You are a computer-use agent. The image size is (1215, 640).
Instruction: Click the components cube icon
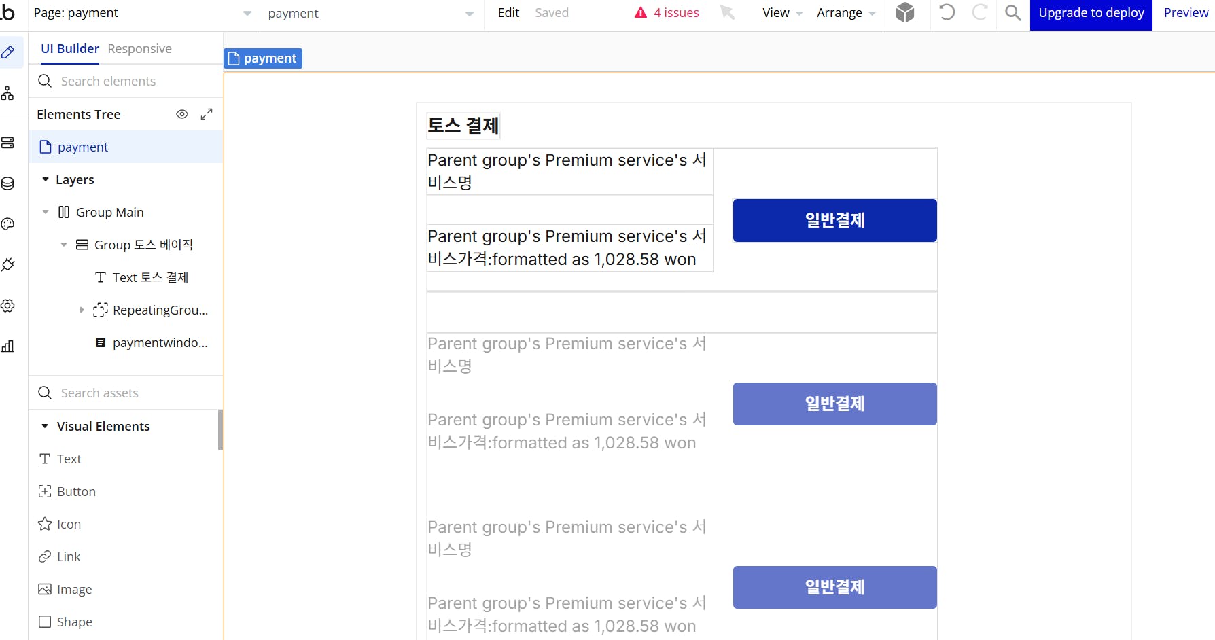tap(905, 12)
